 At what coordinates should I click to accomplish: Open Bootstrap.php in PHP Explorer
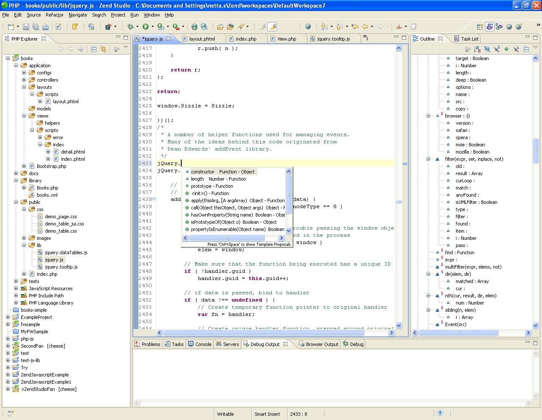click(51, 166)
